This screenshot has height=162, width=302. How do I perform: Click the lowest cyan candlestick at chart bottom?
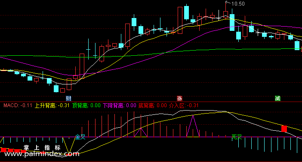[56, 89]
